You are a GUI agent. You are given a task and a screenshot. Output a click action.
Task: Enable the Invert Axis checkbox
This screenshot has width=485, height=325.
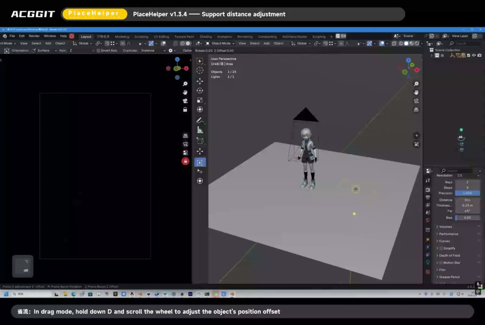click(x=99, y=51)
